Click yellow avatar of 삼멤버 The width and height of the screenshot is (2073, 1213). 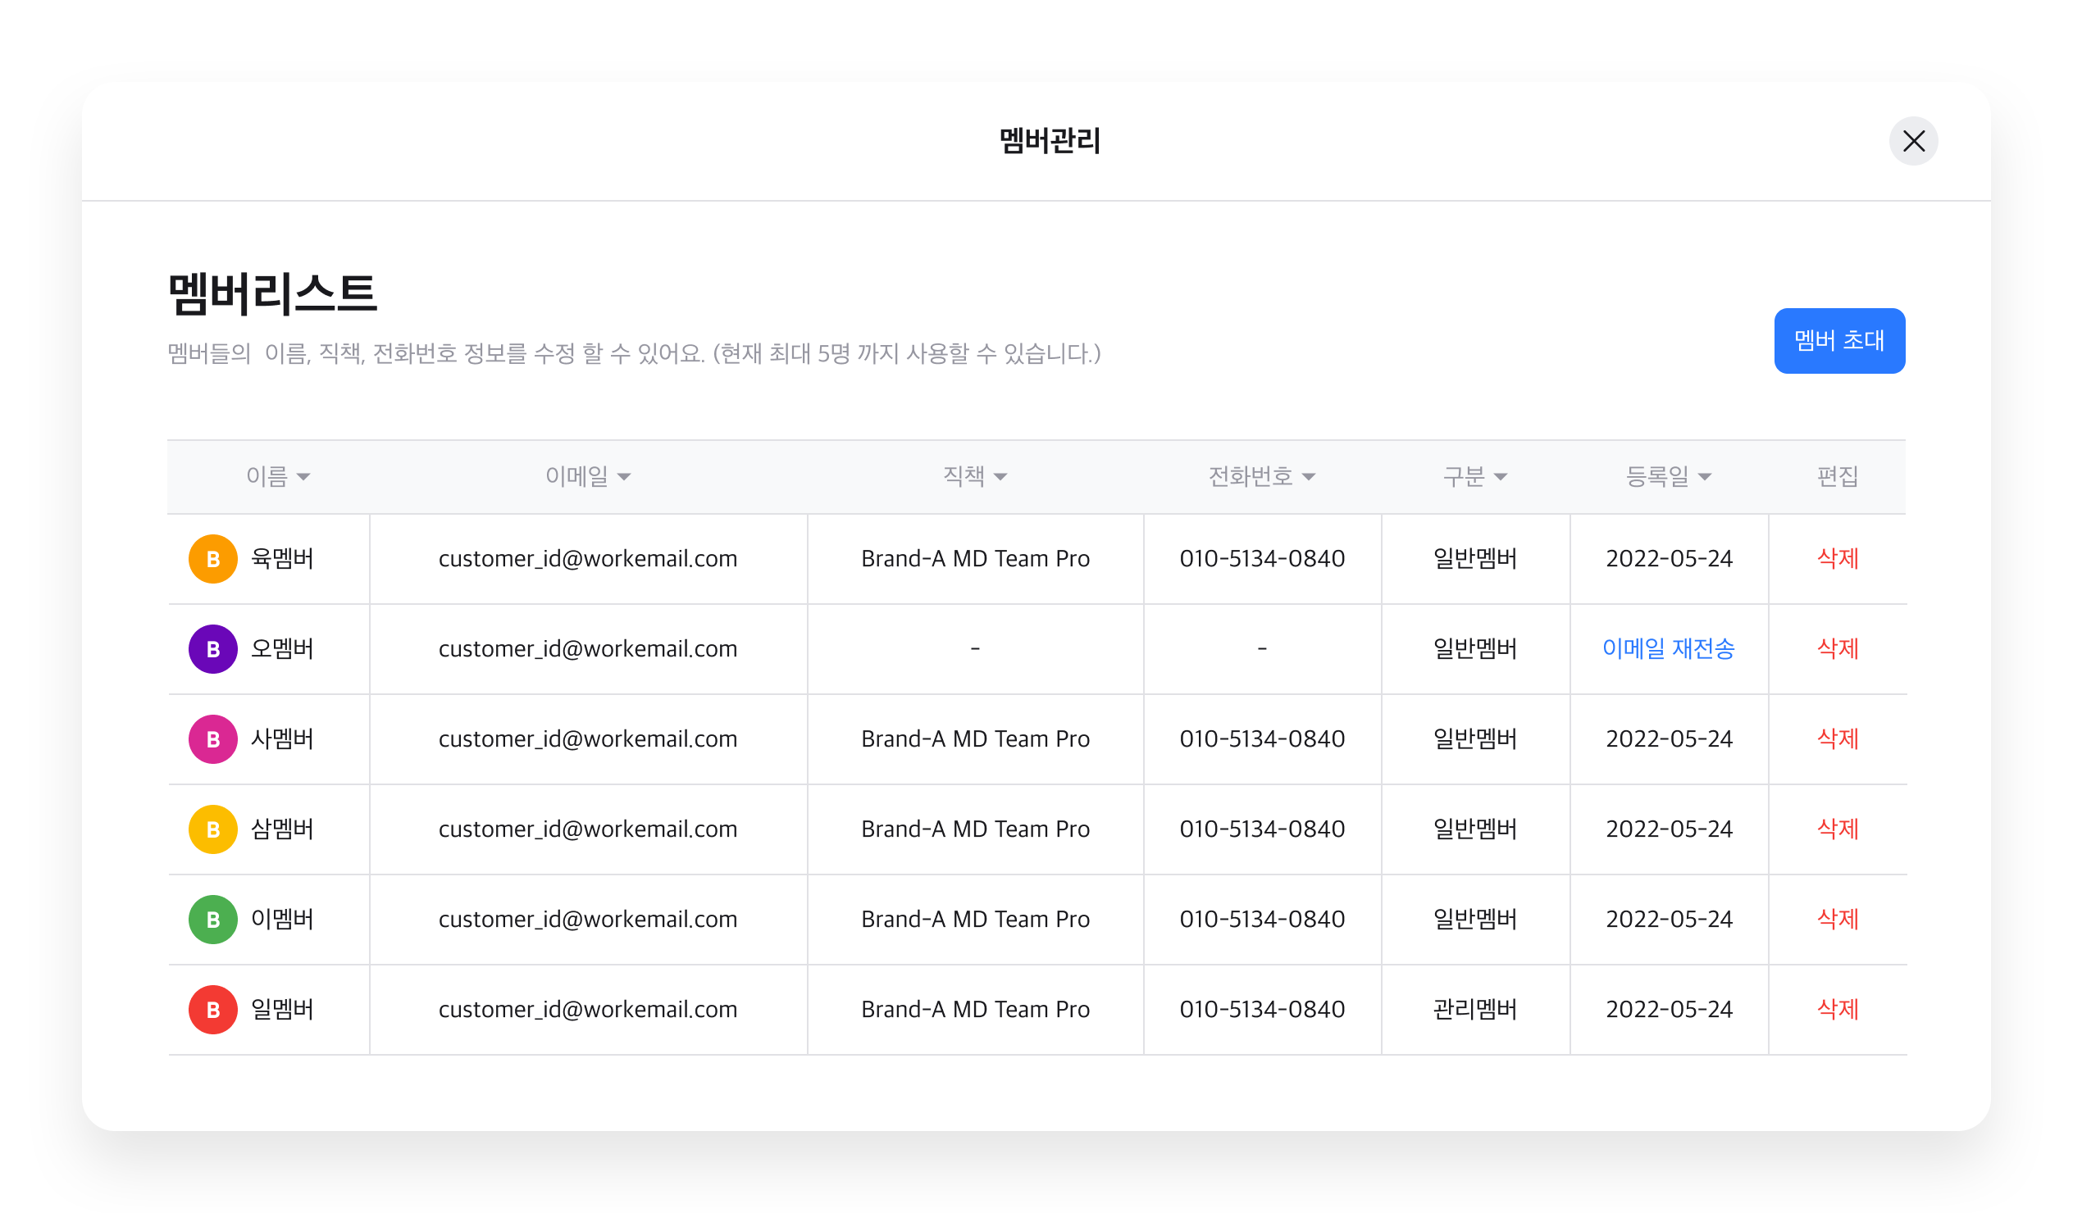(x=213, y=829)
